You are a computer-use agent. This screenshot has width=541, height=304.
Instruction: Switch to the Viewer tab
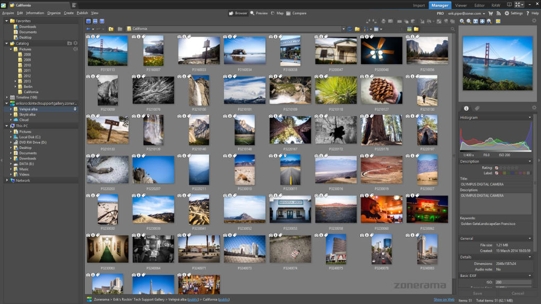[460, 5]
